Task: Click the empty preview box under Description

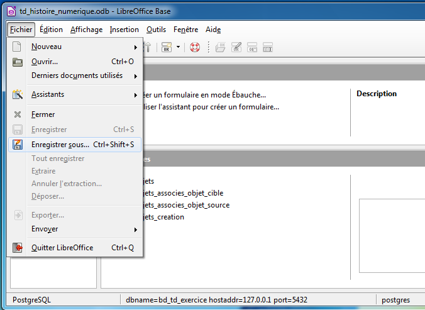Action: coord(392,236)
